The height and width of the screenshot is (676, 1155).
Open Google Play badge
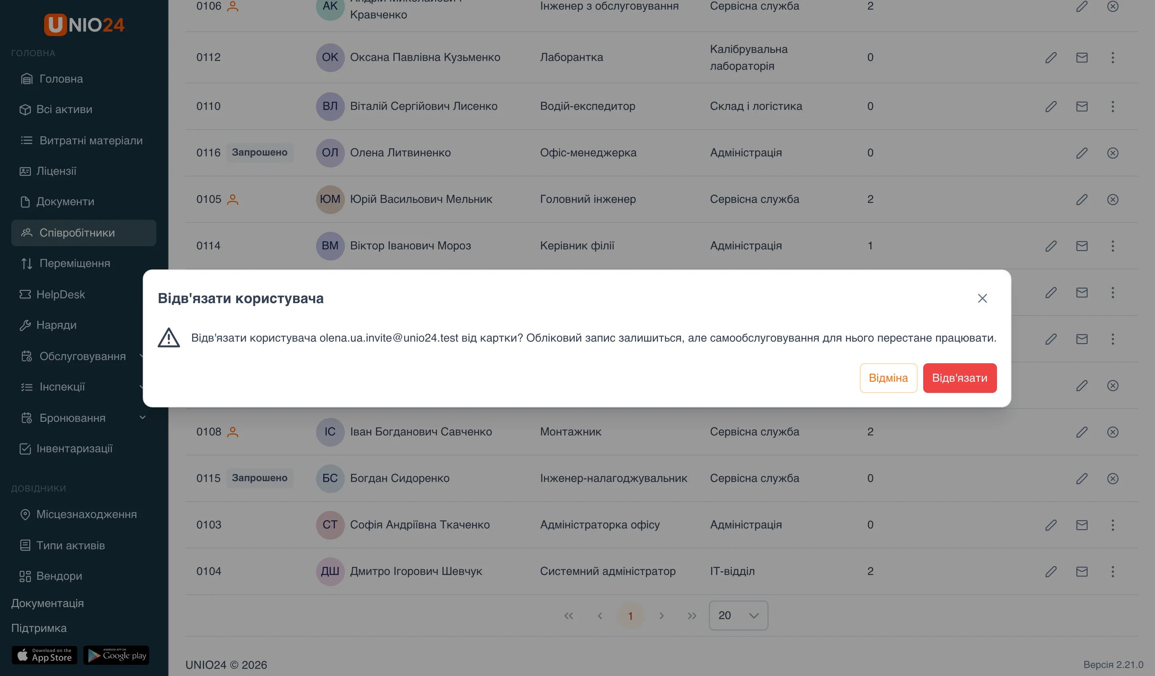[x=116, y=655]
